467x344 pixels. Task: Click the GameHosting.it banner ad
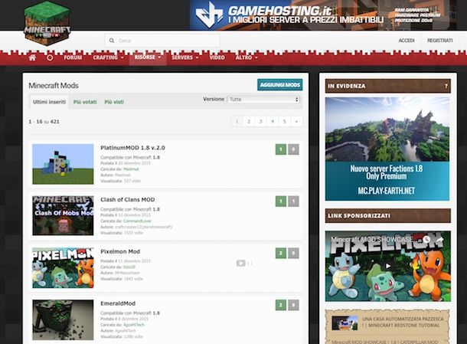click(323, 15)
